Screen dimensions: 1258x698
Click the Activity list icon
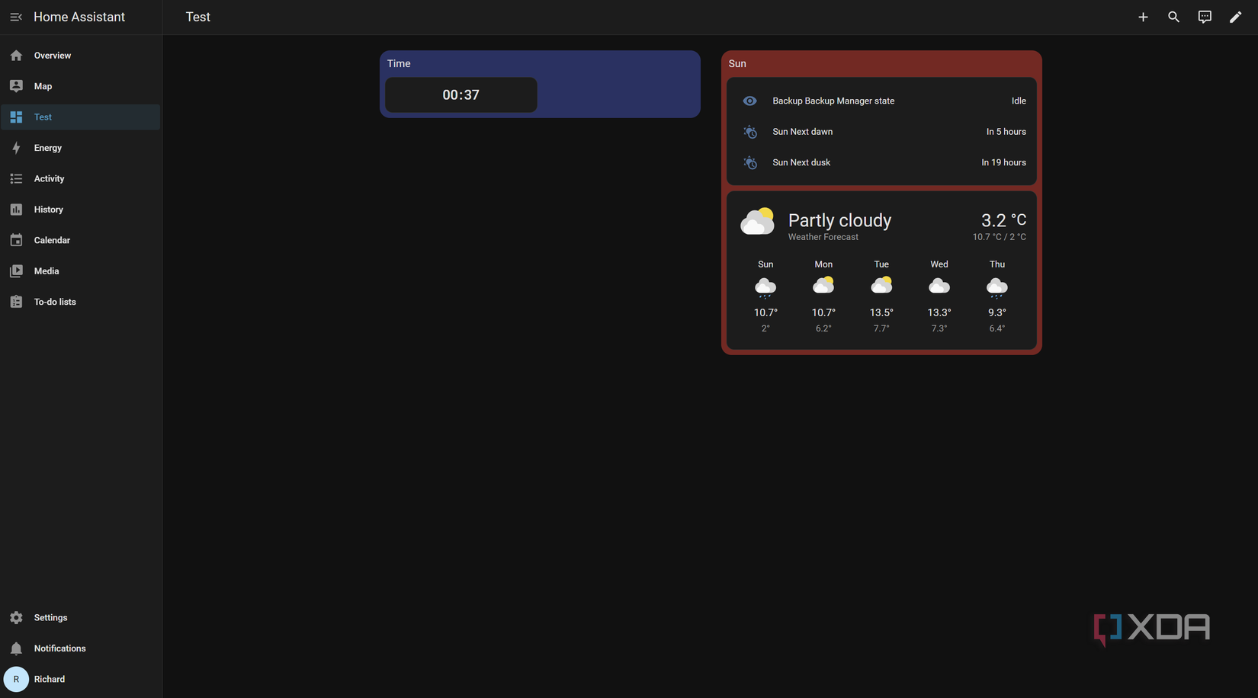click(x=16, y=178)
